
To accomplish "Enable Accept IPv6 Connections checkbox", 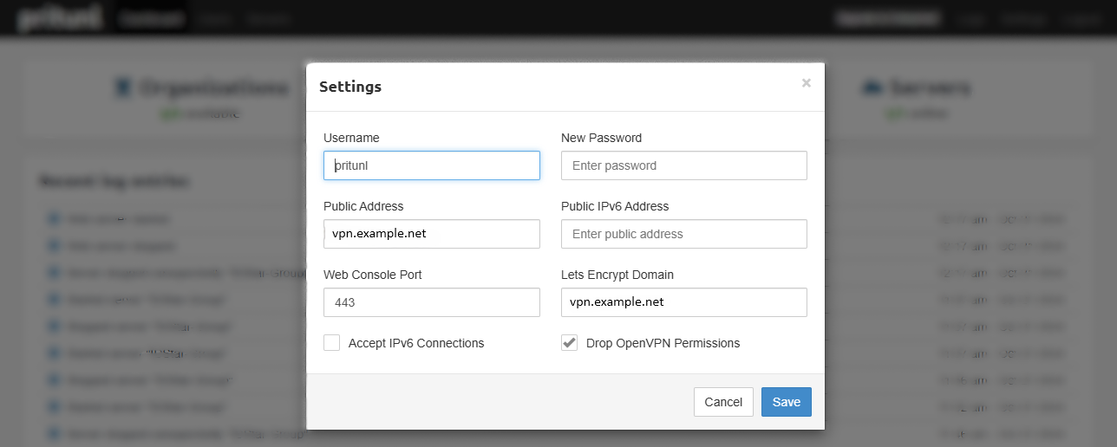I will 332,343.
